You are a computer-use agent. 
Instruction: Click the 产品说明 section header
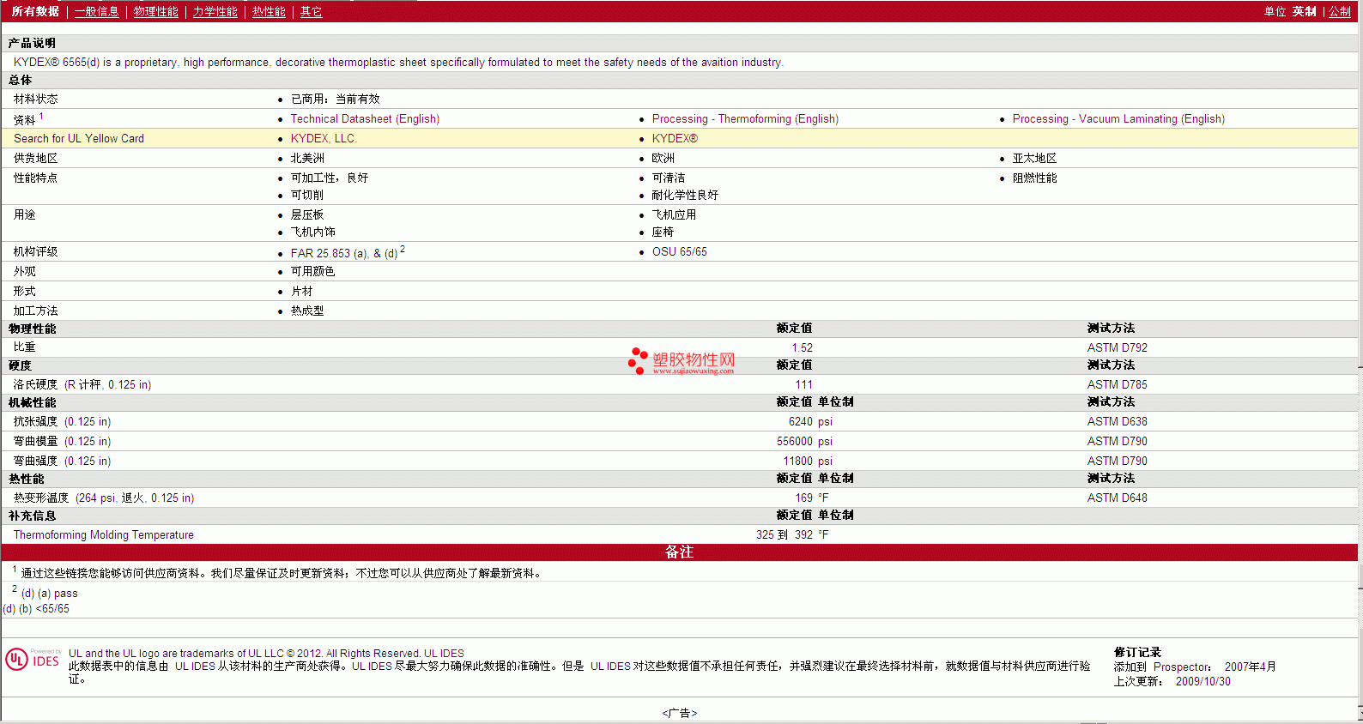pos(32,44)
